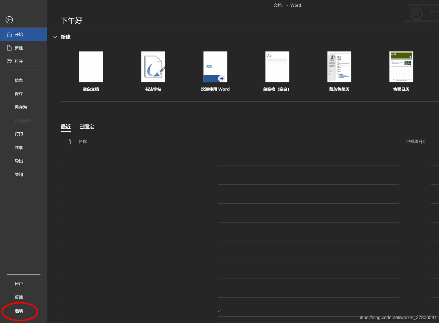Switch to the 已固定 tab
Screen dimensions: 439x323
click(87, 127)
